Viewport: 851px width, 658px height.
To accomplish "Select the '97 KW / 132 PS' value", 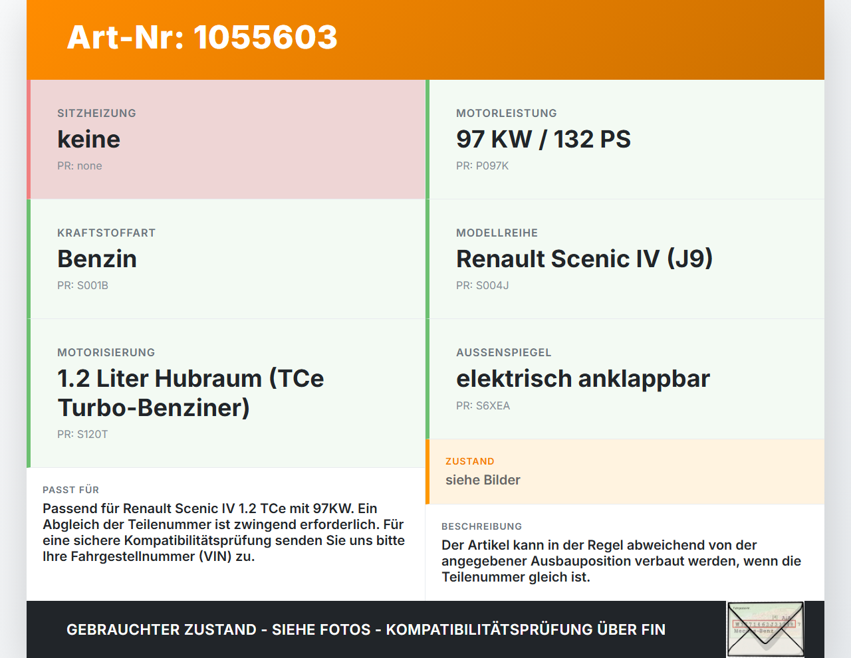I will coord(543,139).
